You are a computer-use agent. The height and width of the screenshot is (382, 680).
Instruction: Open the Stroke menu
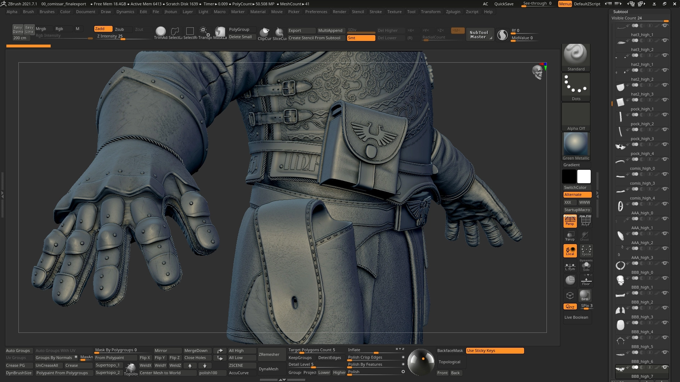point(375,12)
